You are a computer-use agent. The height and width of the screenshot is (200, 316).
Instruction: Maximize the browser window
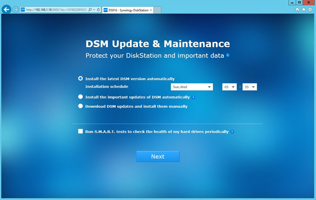coord(299,2)
